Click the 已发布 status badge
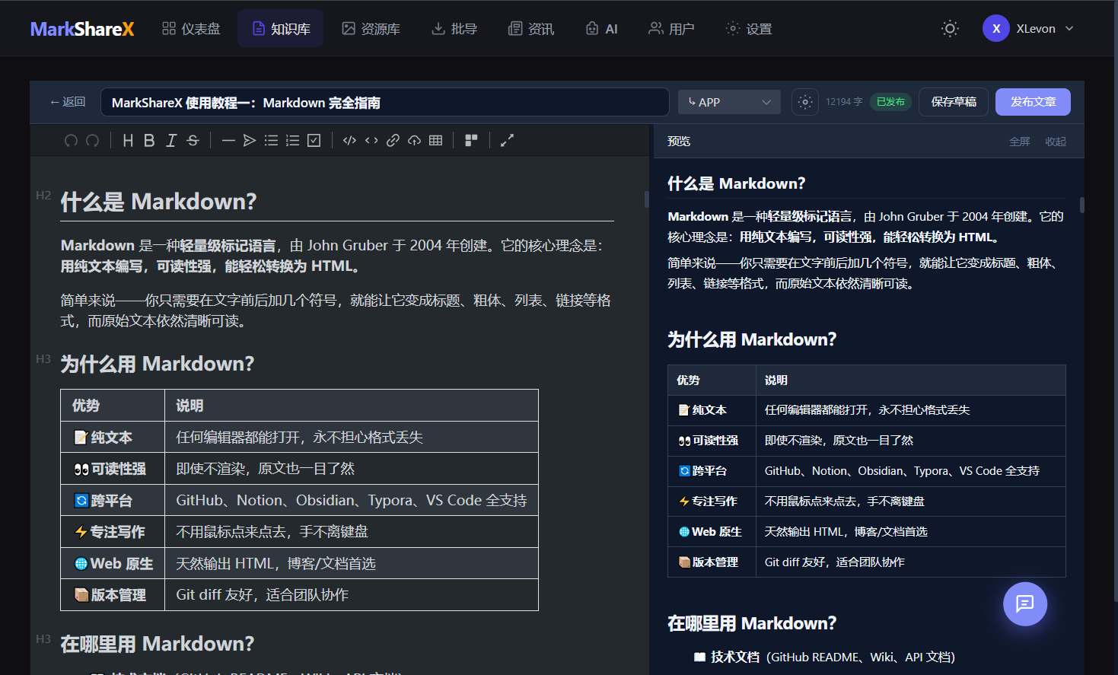Screen dimensions: 1118x675 (890, 102)
